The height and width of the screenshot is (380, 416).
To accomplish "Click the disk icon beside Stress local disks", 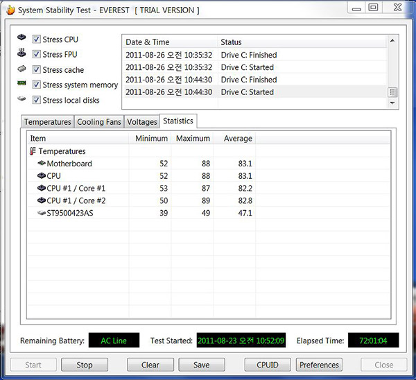I will (21, 98).
